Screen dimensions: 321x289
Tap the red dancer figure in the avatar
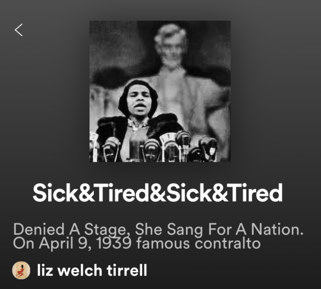21,271
